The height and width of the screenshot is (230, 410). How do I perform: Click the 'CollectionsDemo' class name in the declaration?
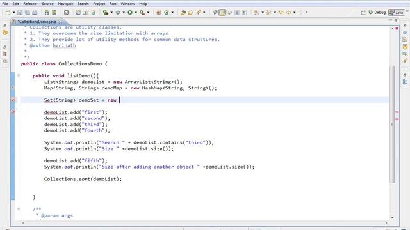[80, 64]
